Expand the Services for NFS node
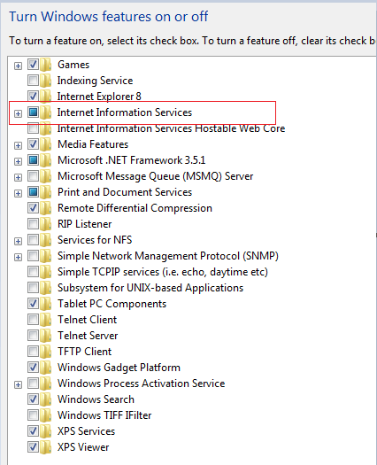 [18, 241]
